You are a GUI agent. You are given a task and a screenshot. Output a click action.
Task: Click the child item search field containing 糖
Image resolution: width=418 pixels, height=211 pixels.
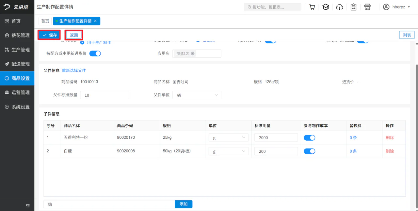coord(109,204)
